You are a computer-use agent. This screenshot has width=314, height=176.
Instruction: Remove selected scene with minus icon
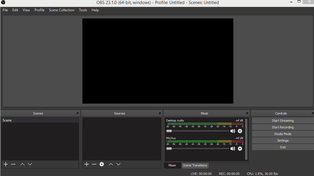(x=13, y=164)
